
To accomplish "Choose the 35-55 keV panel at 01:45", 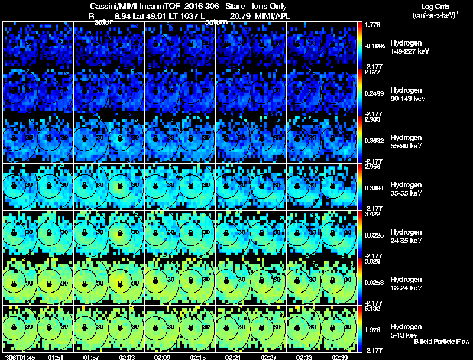I will pyautogui.click(x=20, y=187).
